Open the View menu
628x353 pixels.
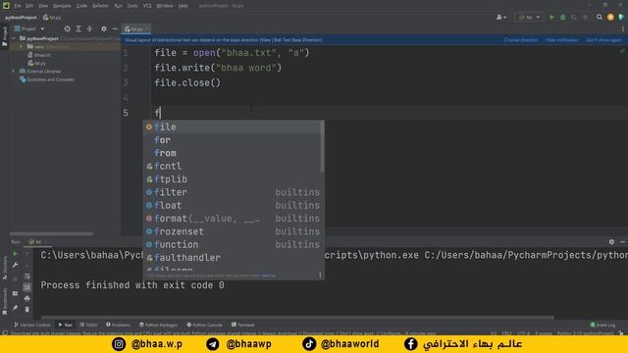(43, 6)
